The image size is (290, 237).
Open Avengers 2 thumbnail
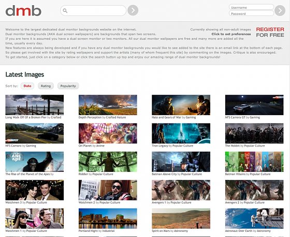tap(254, 190)
